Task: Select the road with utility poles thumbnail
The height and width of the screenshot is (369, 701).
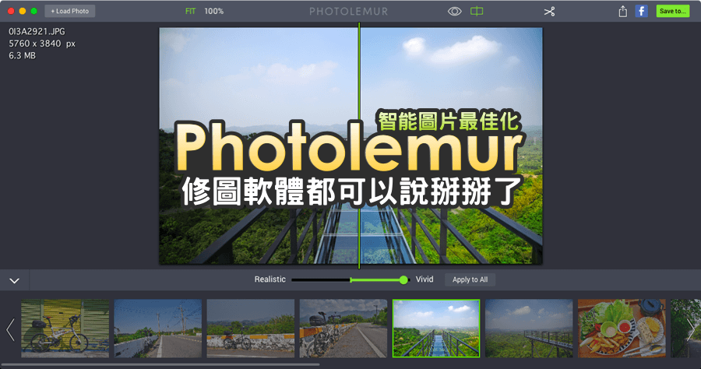Action: (x=158, y=329)
